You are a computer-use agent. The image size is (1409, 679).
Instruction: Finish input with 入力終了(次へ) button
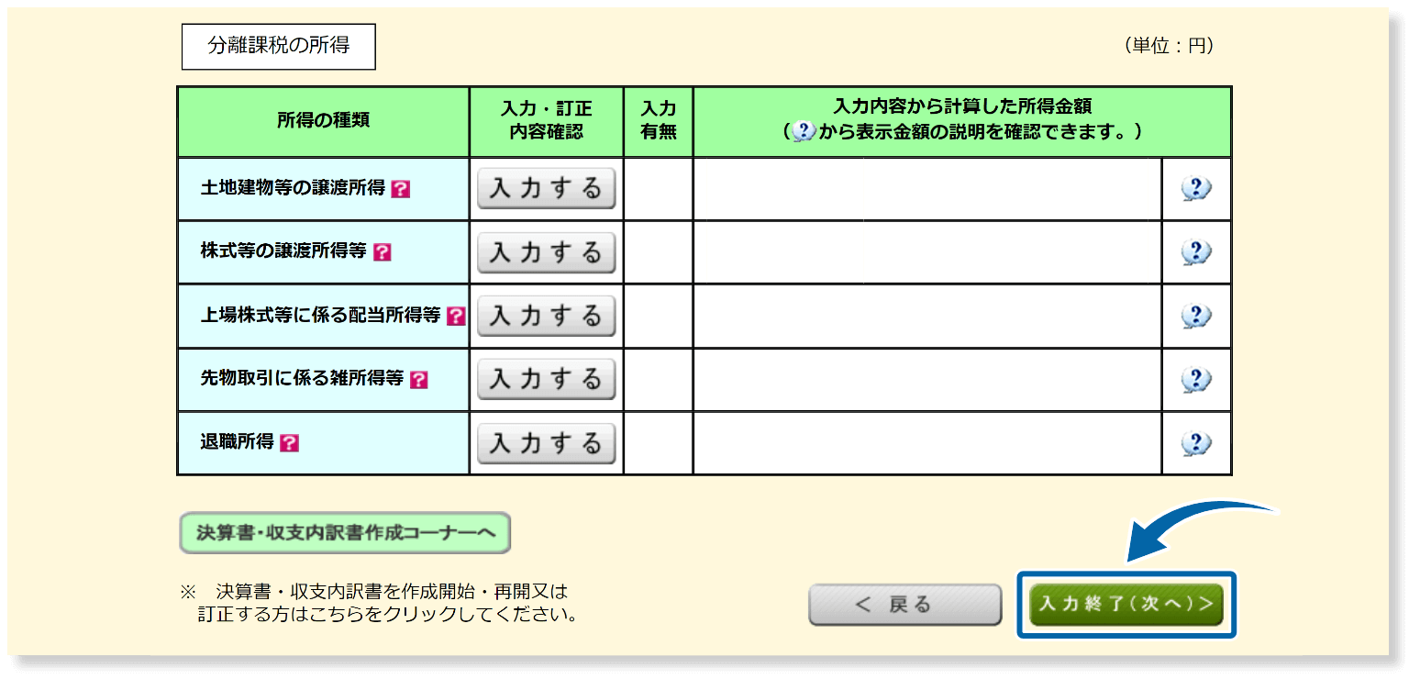click(x=1126, y=605)
